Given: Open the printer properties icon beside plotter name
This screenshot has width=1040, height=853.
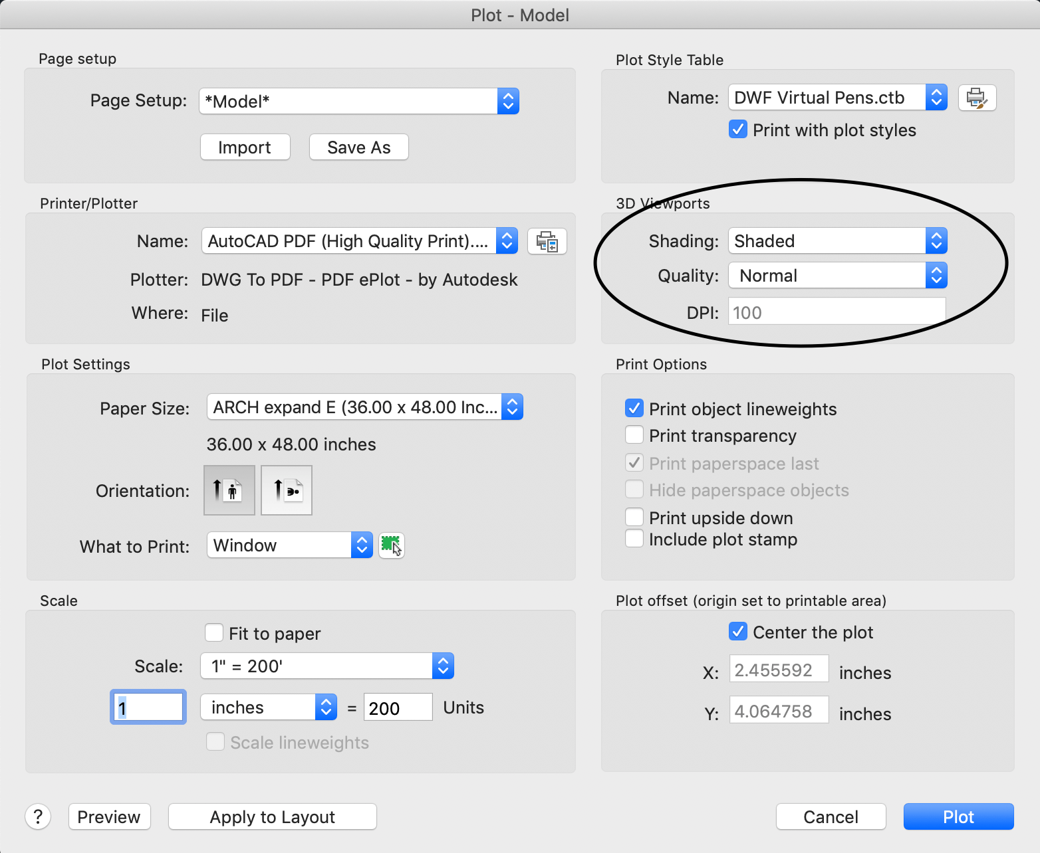Looking at the screenshot, I should pyautogui.click(x=547, y=241).
